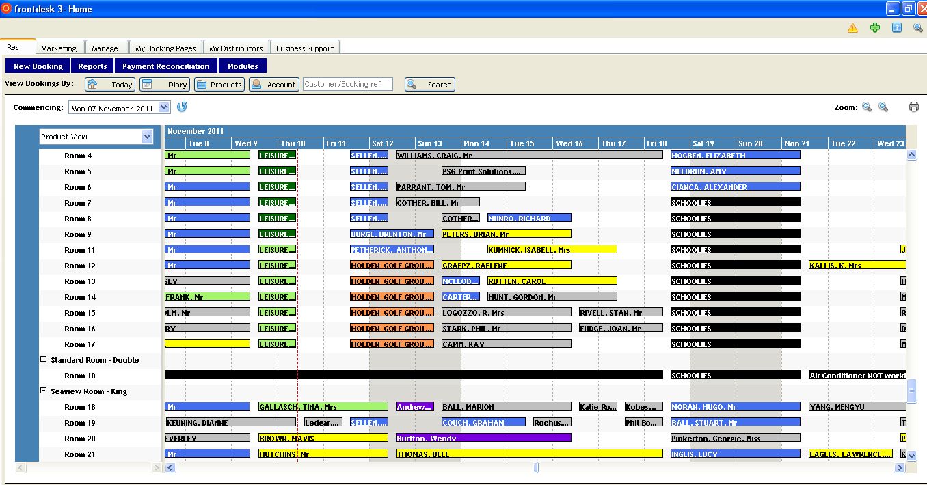Image resolution: width=927 pixels, height=485 pixels.
Task: Open Payment Reconciliation
Action: (166, 66)
